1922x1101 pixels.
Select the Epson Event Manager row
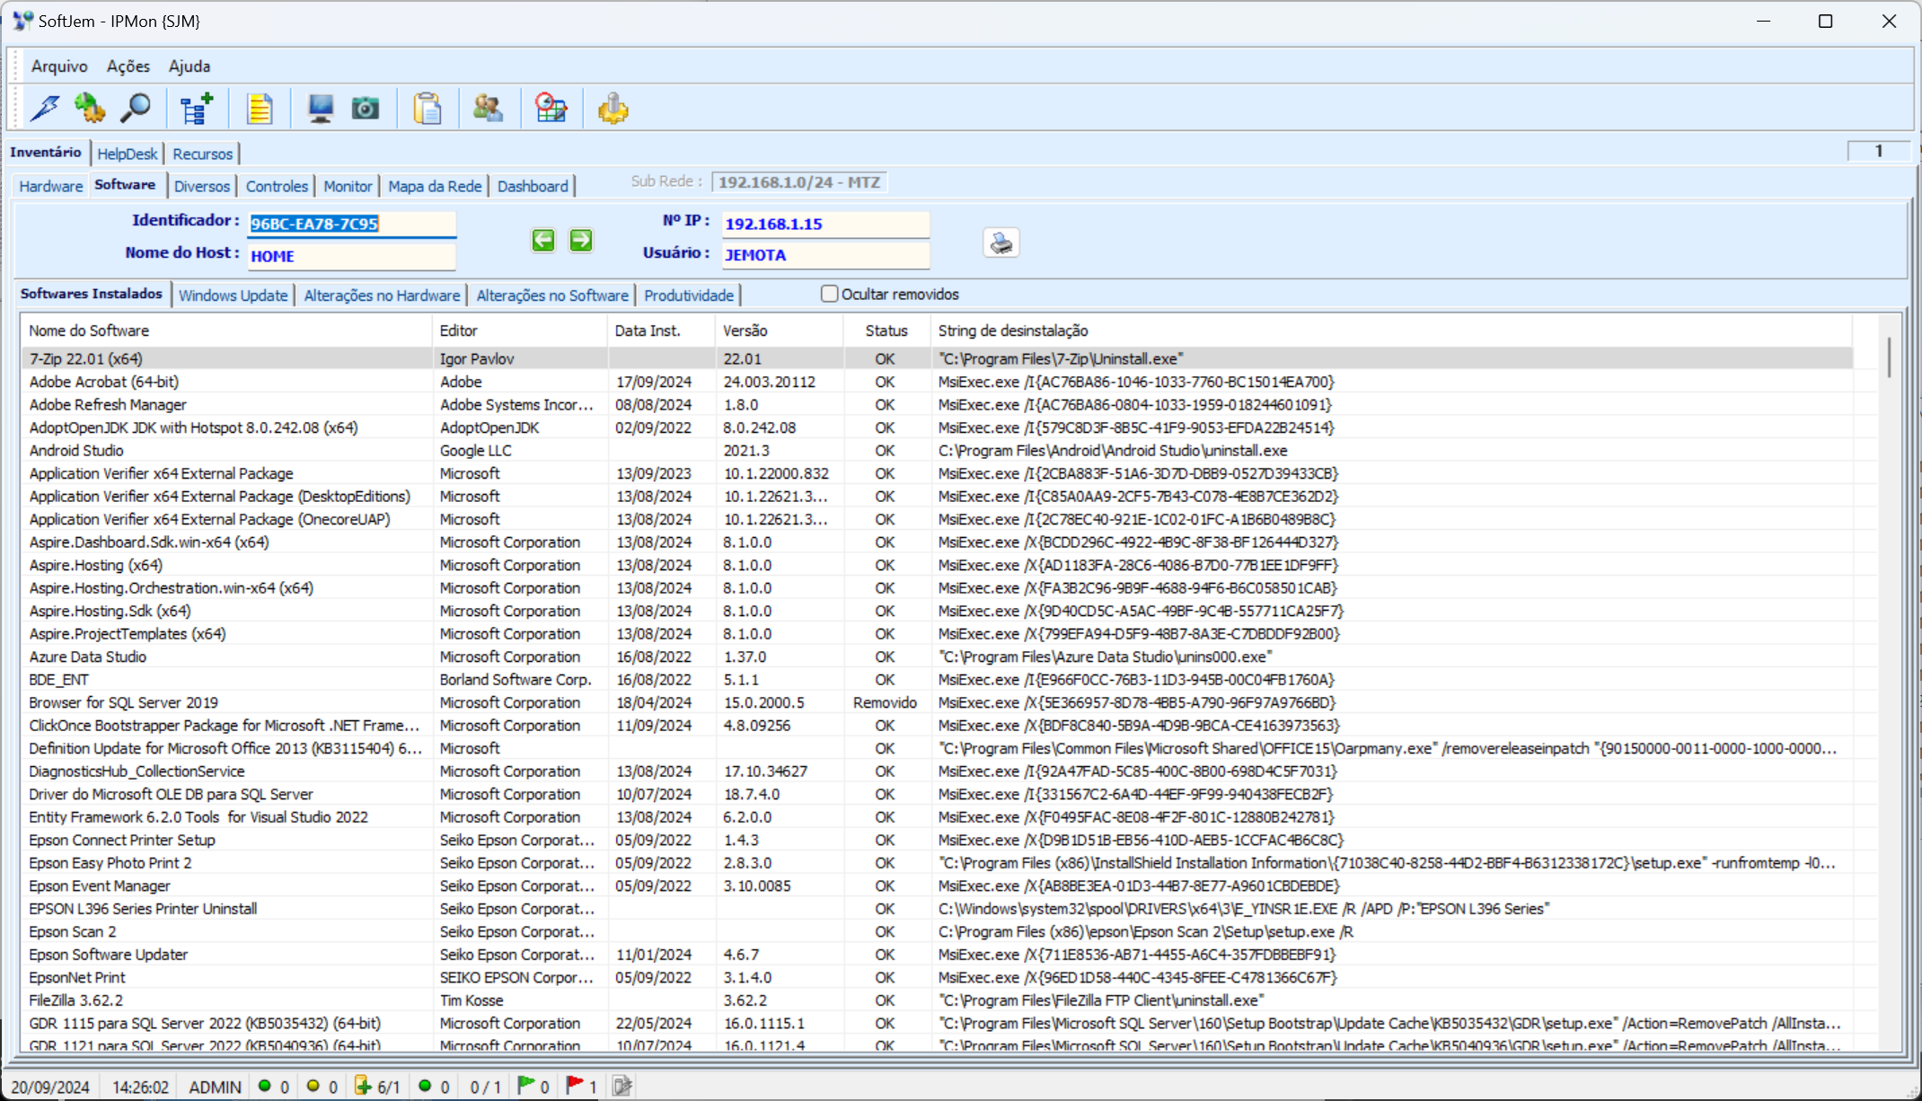point(937,885)
